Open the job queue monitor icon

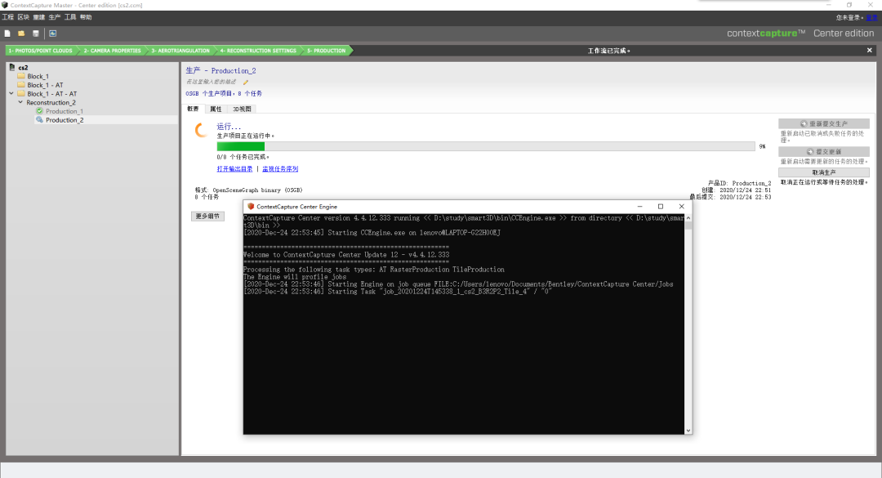[52, 34]
